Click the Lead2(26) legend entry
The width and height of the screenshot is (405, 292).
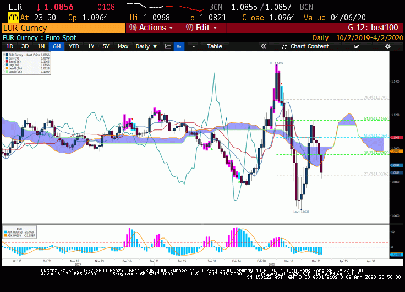click(27, 72)
